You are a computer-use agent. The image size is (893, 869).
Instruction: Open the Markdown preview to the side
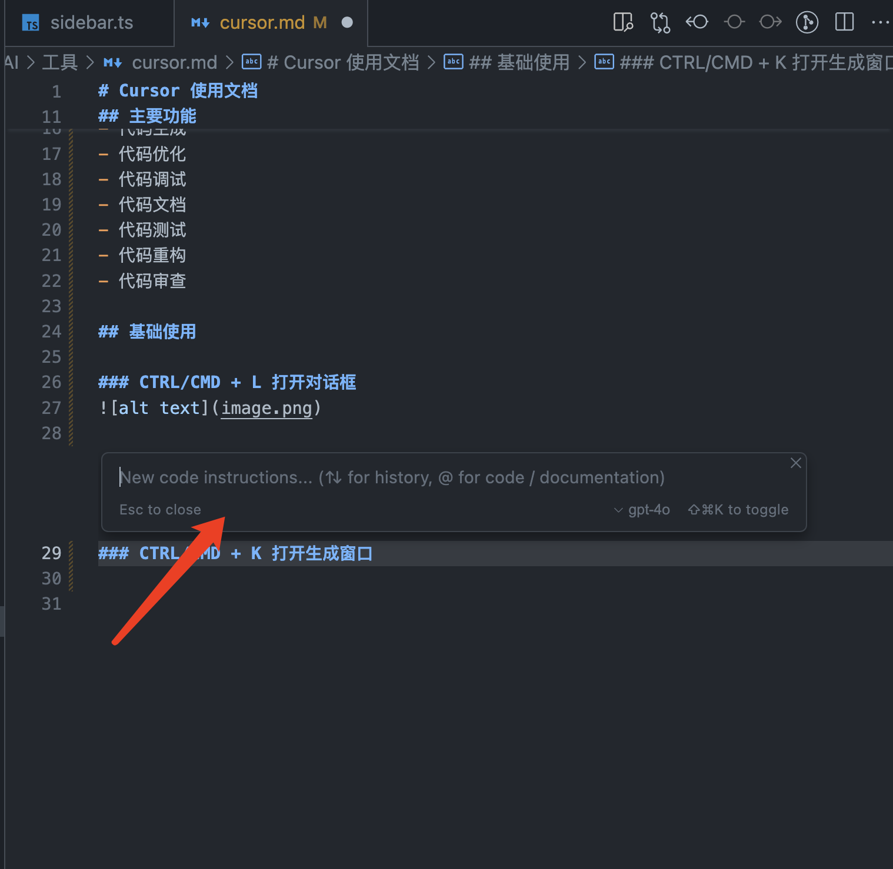click(x=623, y=22)
